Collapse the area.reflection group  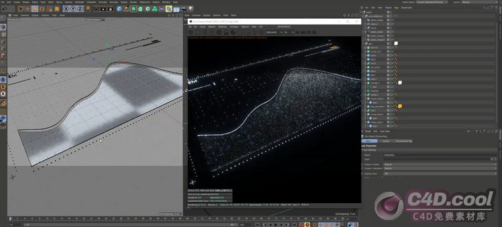click(363, 16)
